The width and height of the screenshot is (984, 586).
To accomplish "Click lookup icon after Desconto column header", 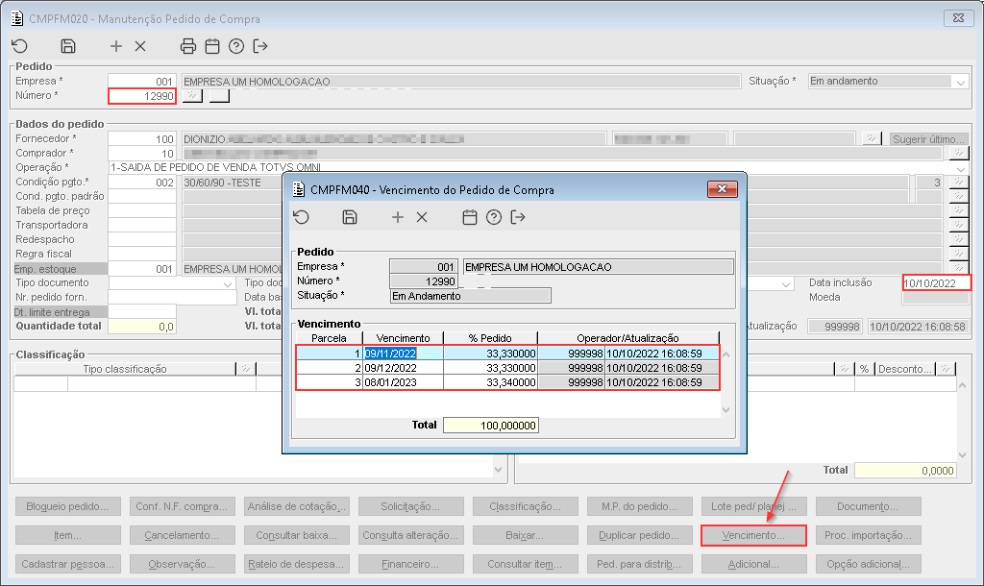I will tap(946, 369).
